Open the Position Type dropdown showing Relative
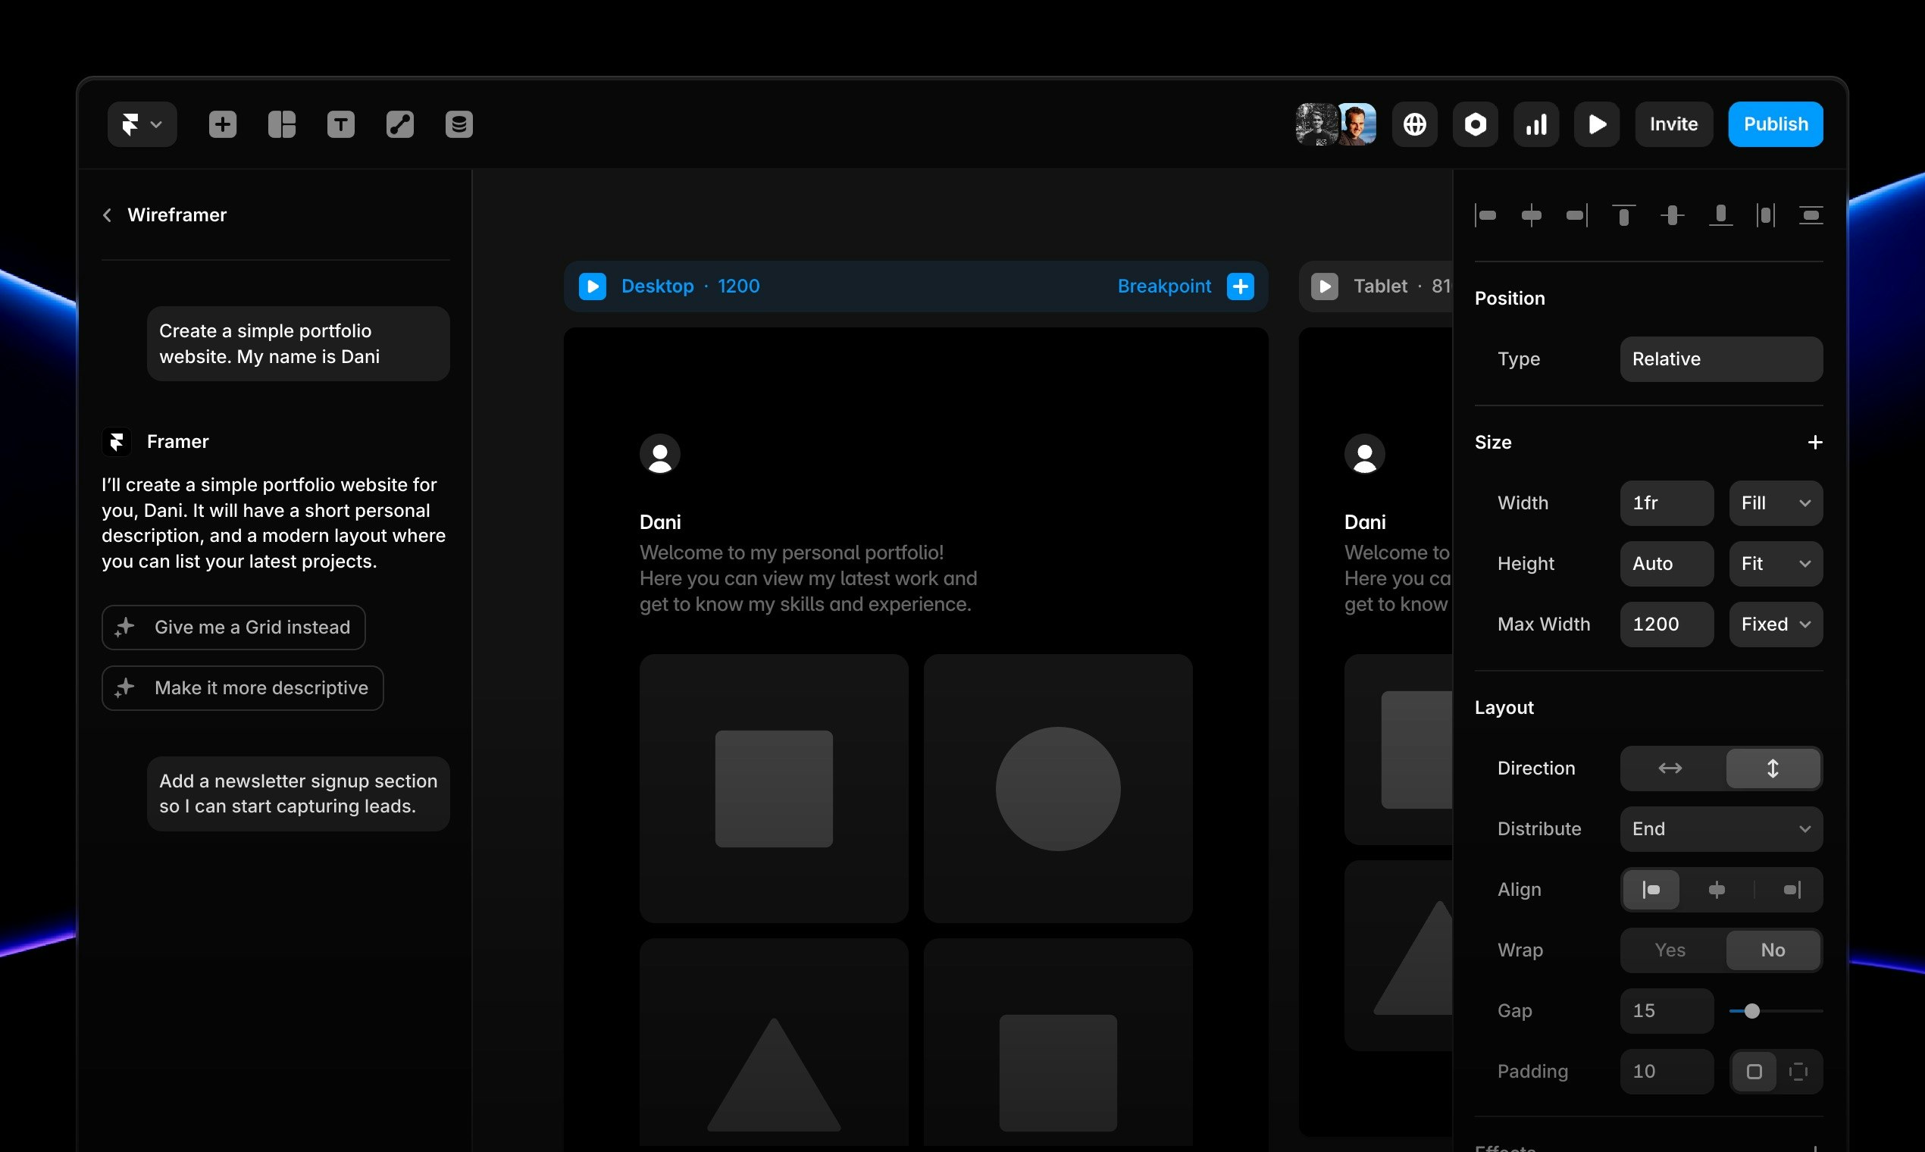Viewport: 1925px width, 1152px height. 1720,358
